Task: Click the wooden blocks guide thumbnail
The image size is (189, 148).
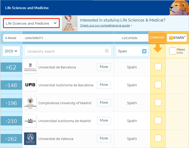Action: click(x=70, y=23)
